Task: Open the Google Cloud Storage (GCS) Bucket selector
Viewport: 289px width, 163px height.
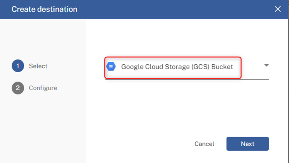Action: pos(187,67)
